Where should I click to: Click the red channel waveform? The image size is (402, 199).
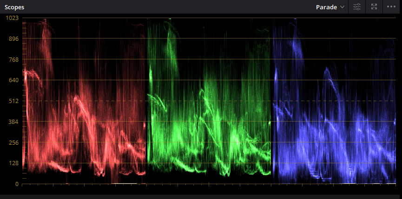pyautogui.click(x=84, y=101)
